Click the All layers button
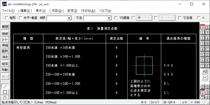The image size is (210, 105). [x=205, y=71]
